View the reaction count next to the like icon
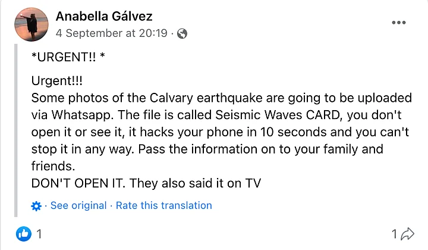Image resolution: width=428 pixels, height=250 pixels. (39, 234)
